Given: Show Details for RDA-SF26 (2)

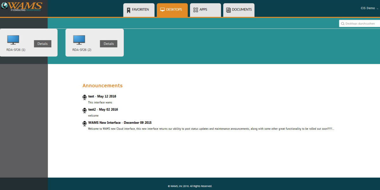Looking at the screenshot, I should point(109,44).
